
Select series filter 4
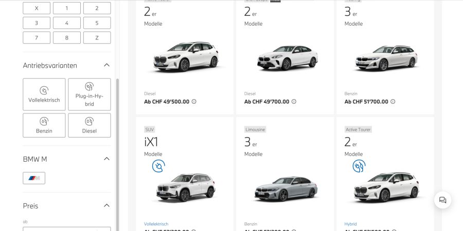tap(67, 23)
